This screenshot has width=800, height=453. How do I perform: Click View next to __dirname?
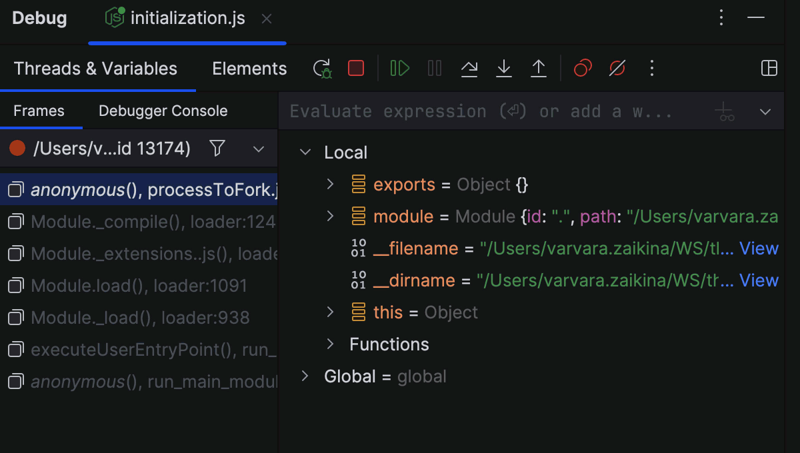(x=759, y=280)
